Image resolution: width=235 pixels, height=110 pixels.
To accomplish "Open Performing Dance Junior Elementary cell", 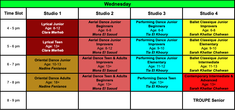I will coord(156,64).
